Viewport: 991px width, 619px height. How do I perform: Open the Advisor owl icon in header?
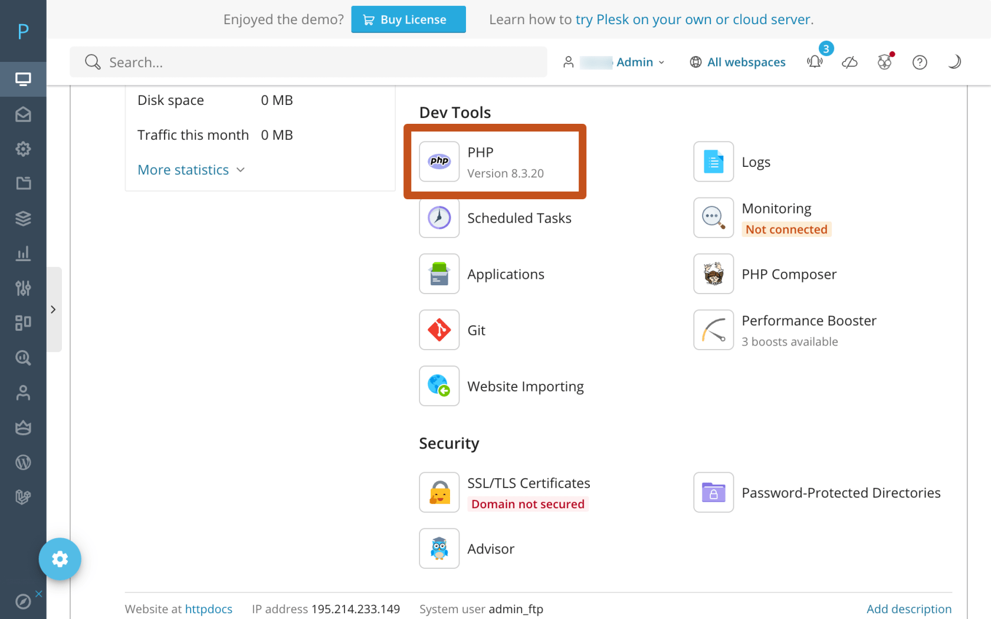(884, 62)
